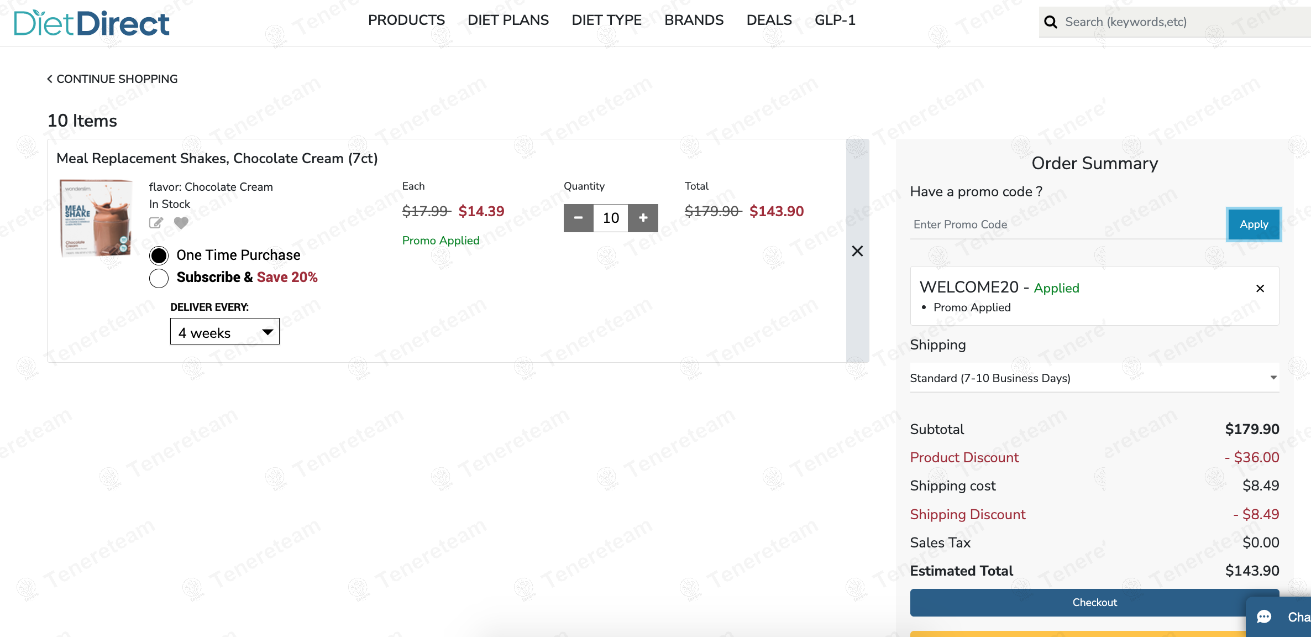This screenshot has height=637, width=1311.
Task: Click the DietDirect logo
Action: pos(92,23)
